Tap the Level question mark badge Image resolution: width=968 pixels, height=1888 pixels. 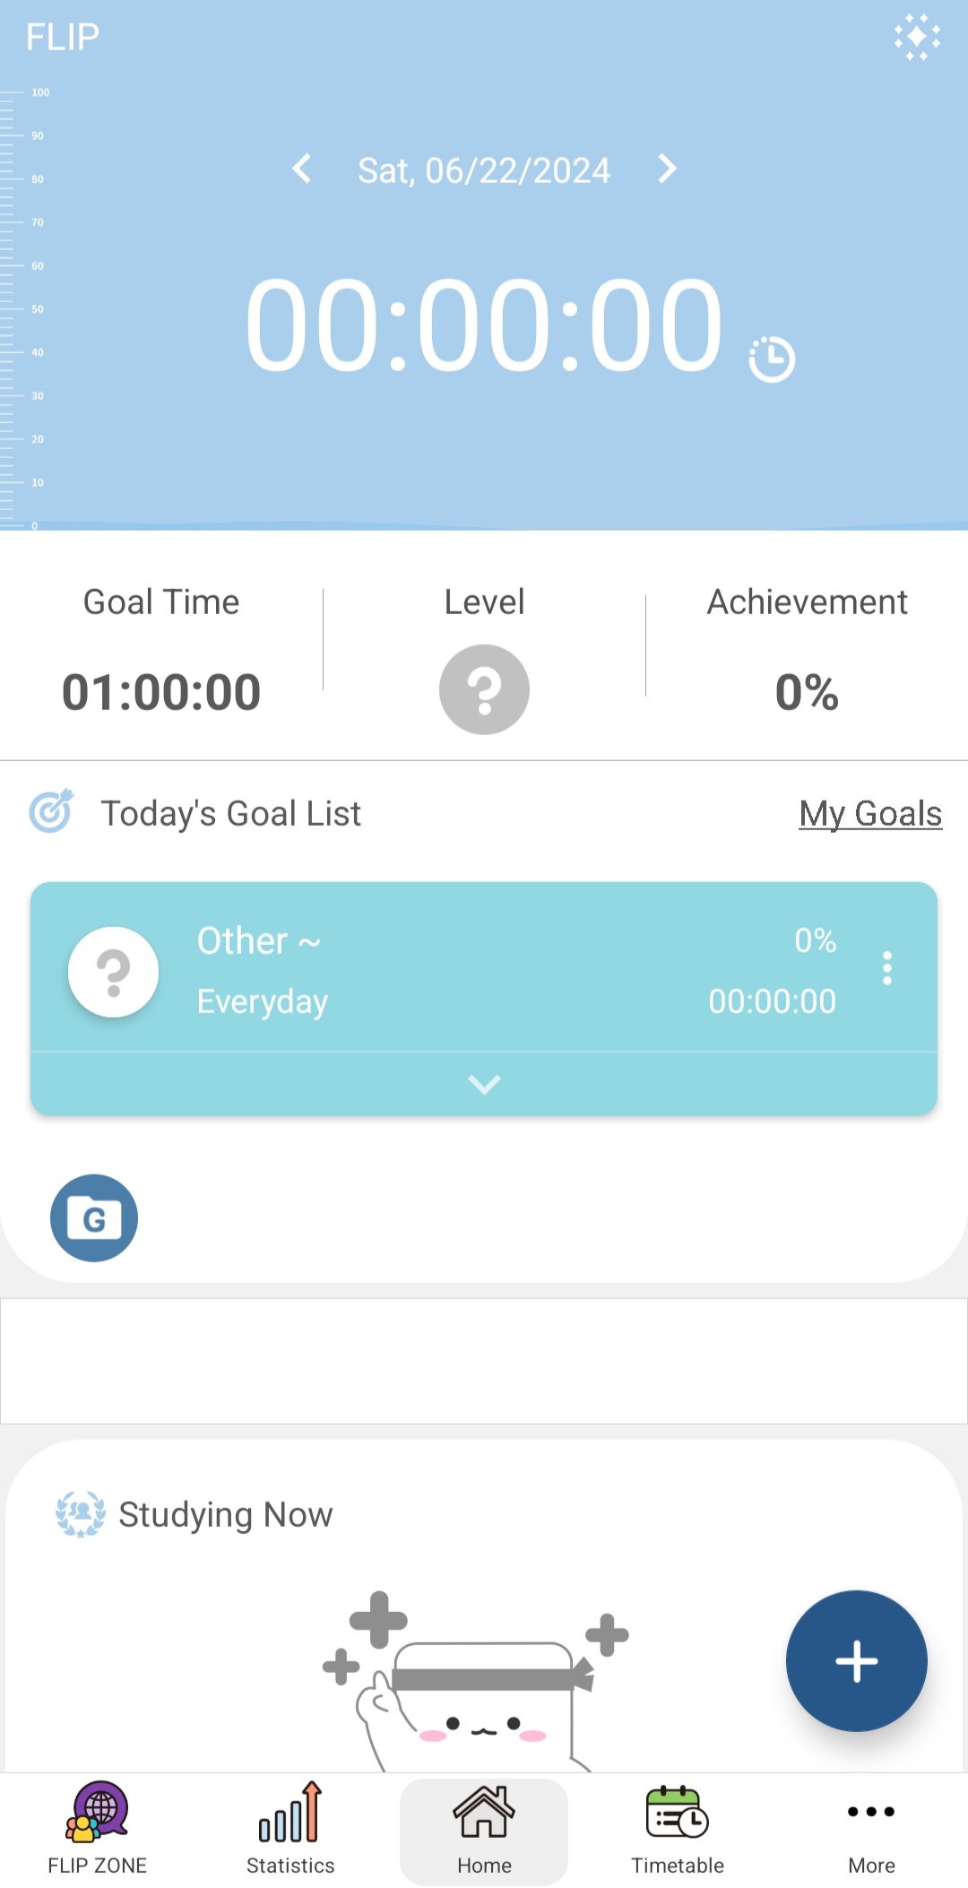[x=484, y=689]
